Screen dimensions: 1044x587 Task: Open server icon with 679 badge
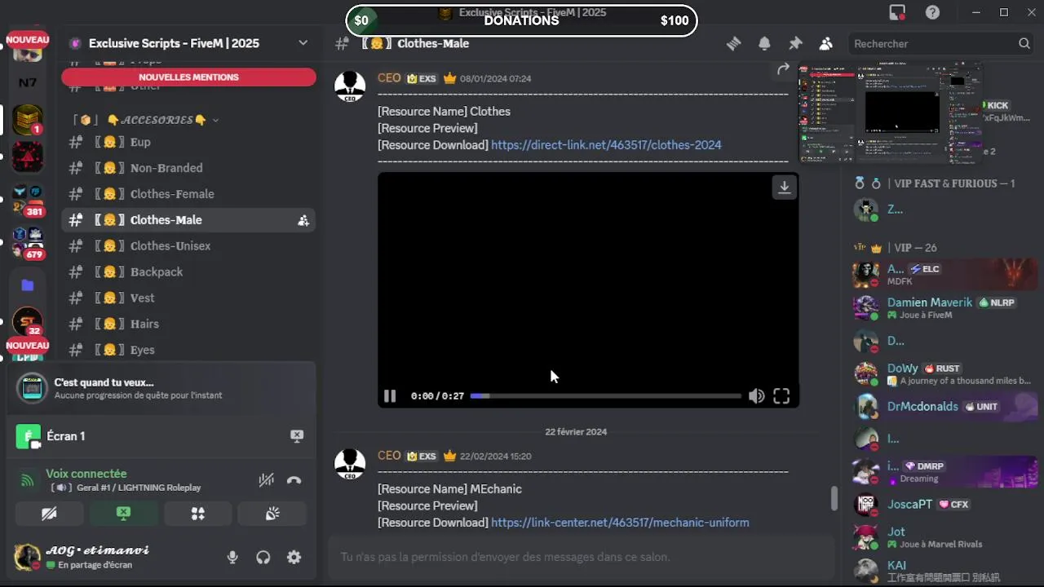(x=28, y=241)
